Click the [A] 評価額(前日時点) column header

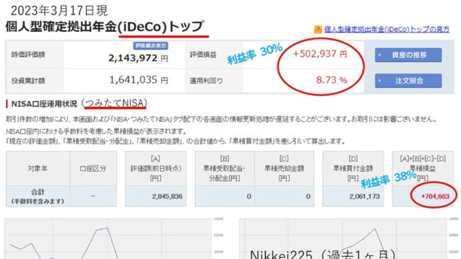(156, 169)
